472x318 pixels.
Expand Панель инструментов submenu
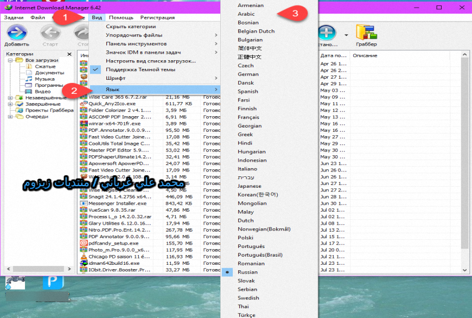point(155,43)
